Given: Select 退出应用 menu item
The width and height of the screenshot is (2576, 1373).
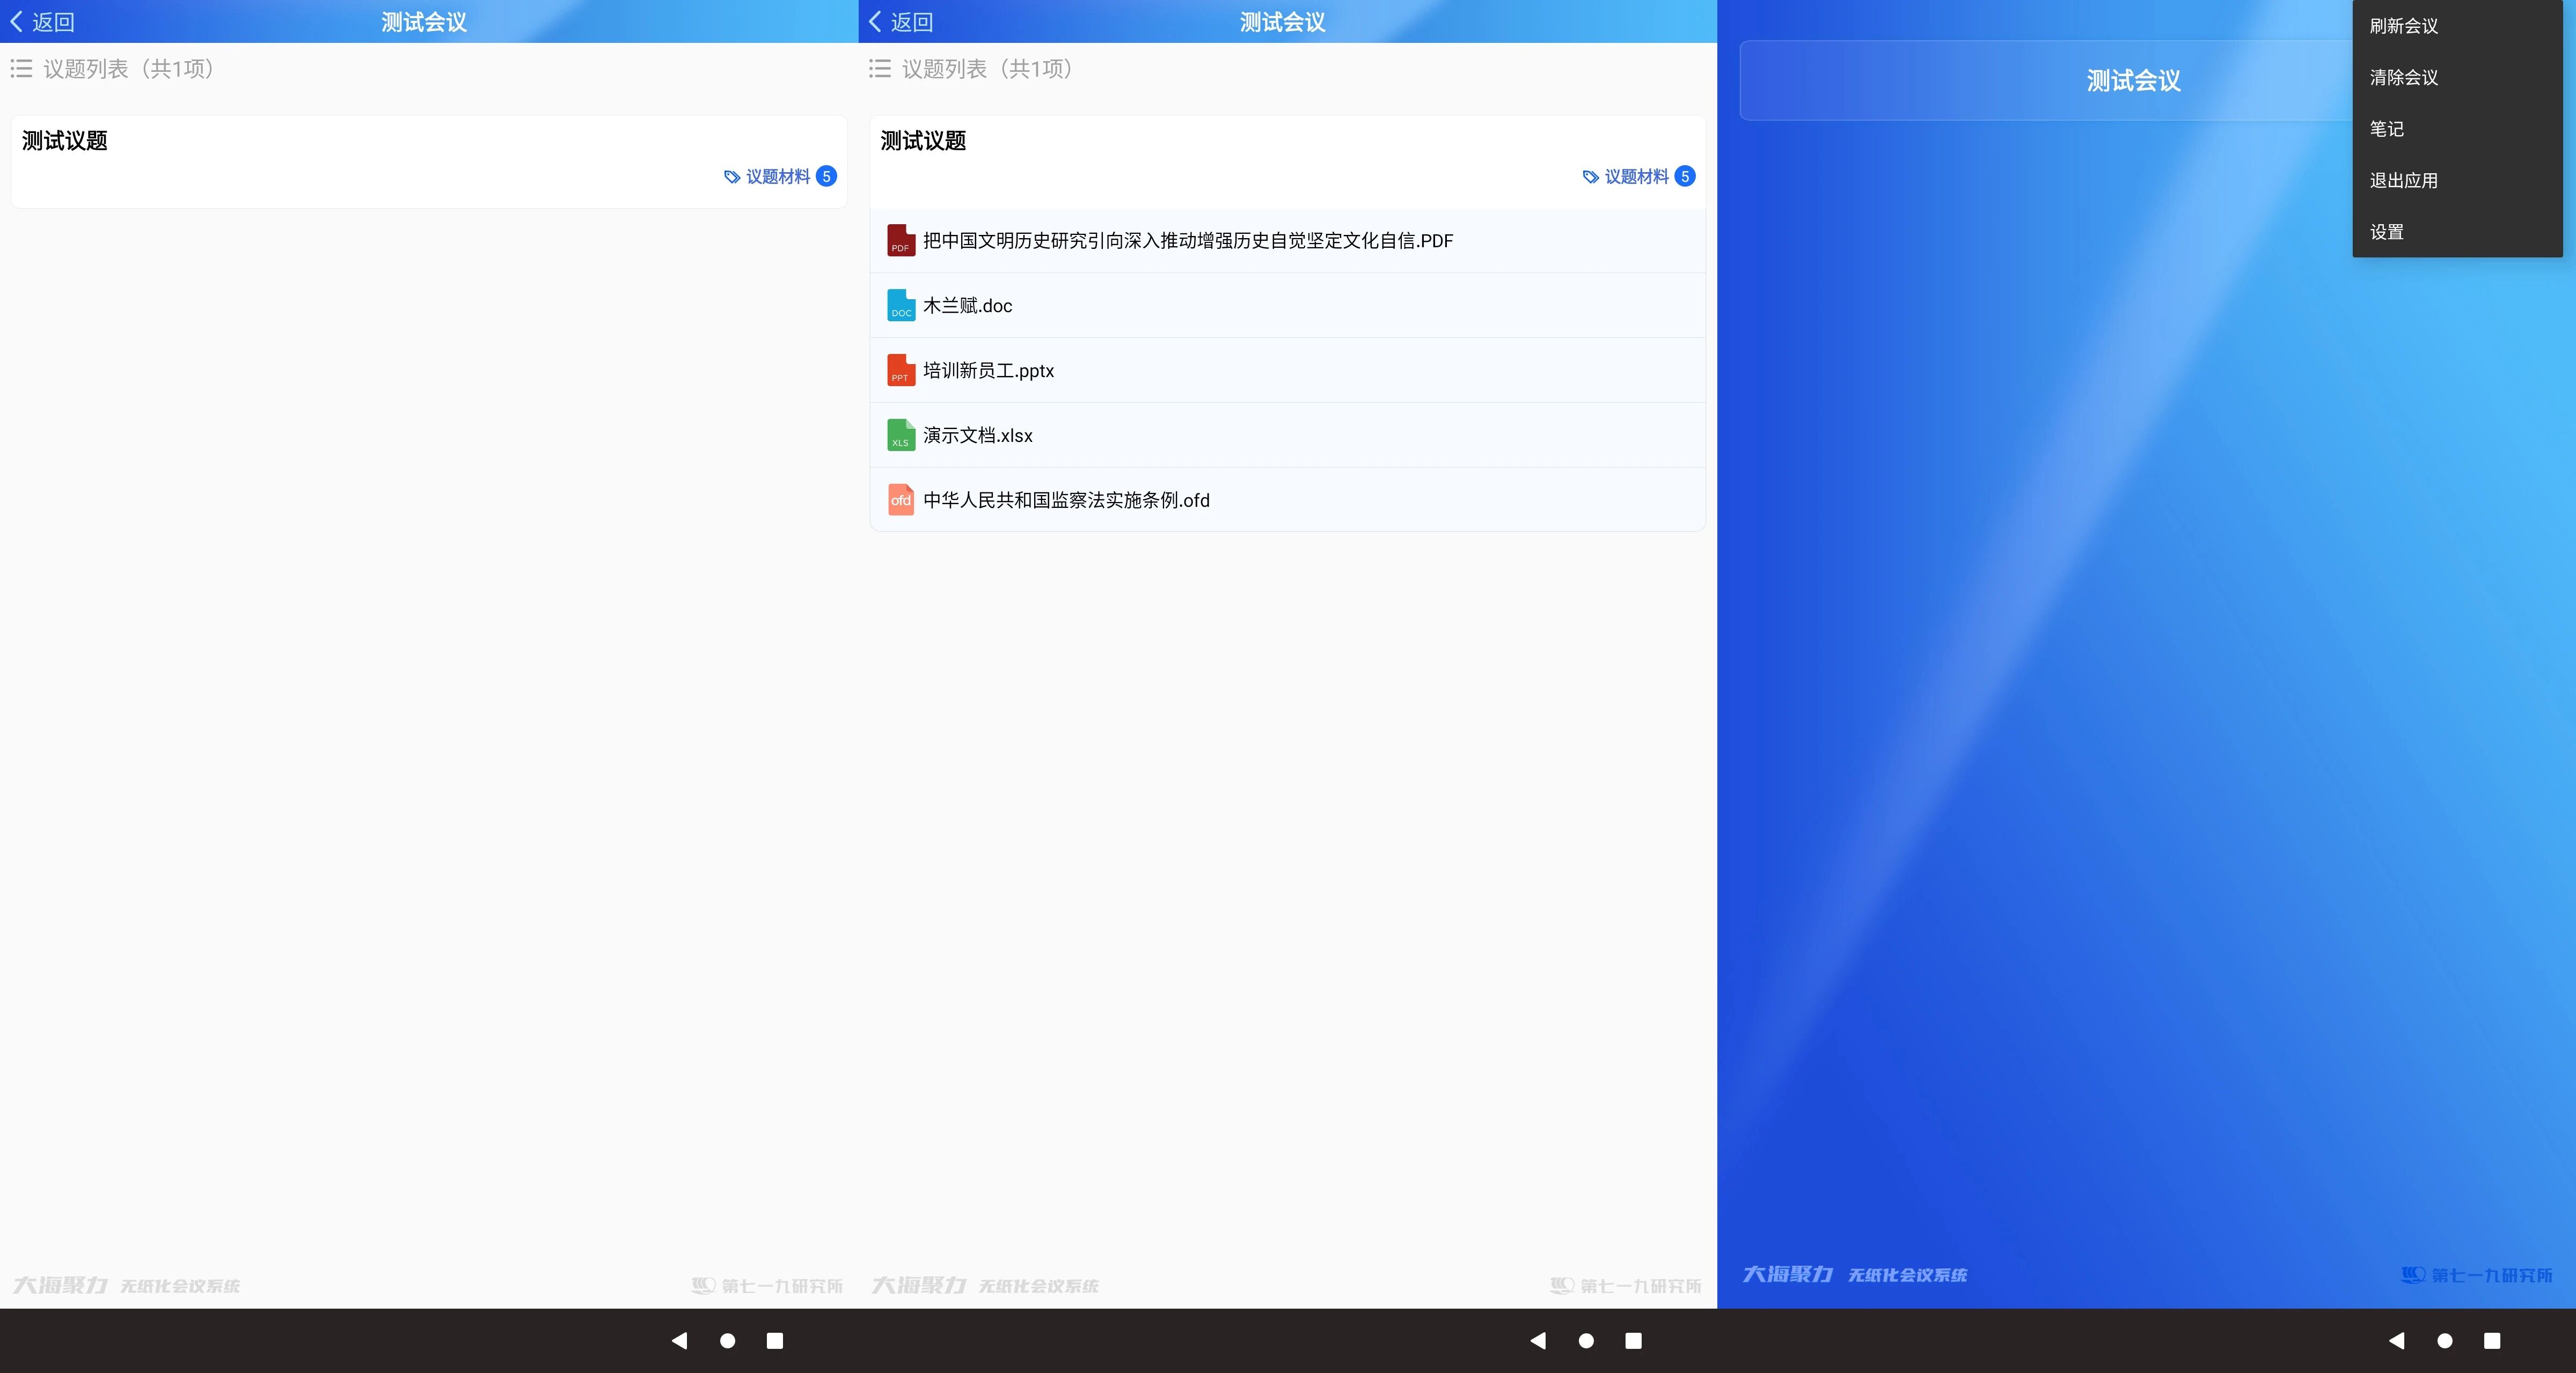Looking at the screenshot, I should coord(2403,181).
